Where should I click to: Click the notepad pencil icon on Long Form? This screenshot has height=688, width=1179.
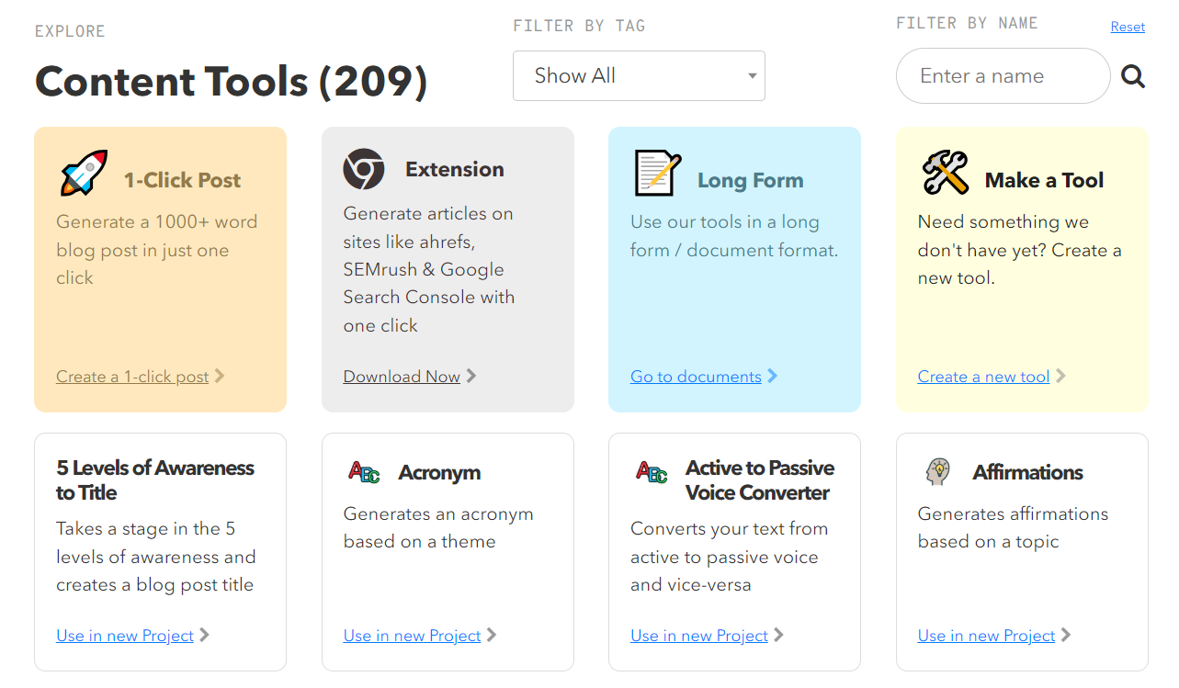click(x=658, y=173)
